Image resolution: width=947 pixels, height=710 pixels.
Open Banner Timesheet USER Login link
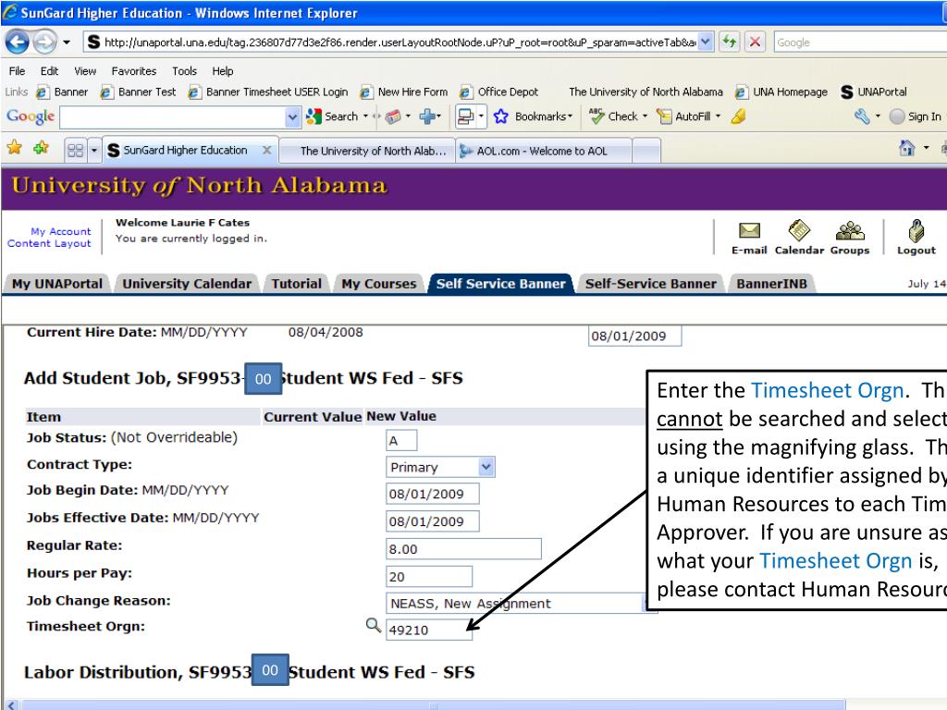click(268, 92)
